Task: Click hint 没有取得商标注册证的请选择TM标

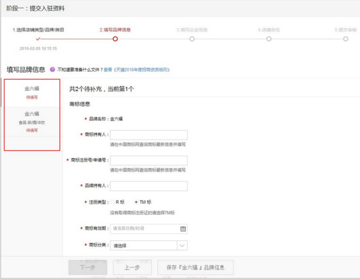Action: point(142,212)
